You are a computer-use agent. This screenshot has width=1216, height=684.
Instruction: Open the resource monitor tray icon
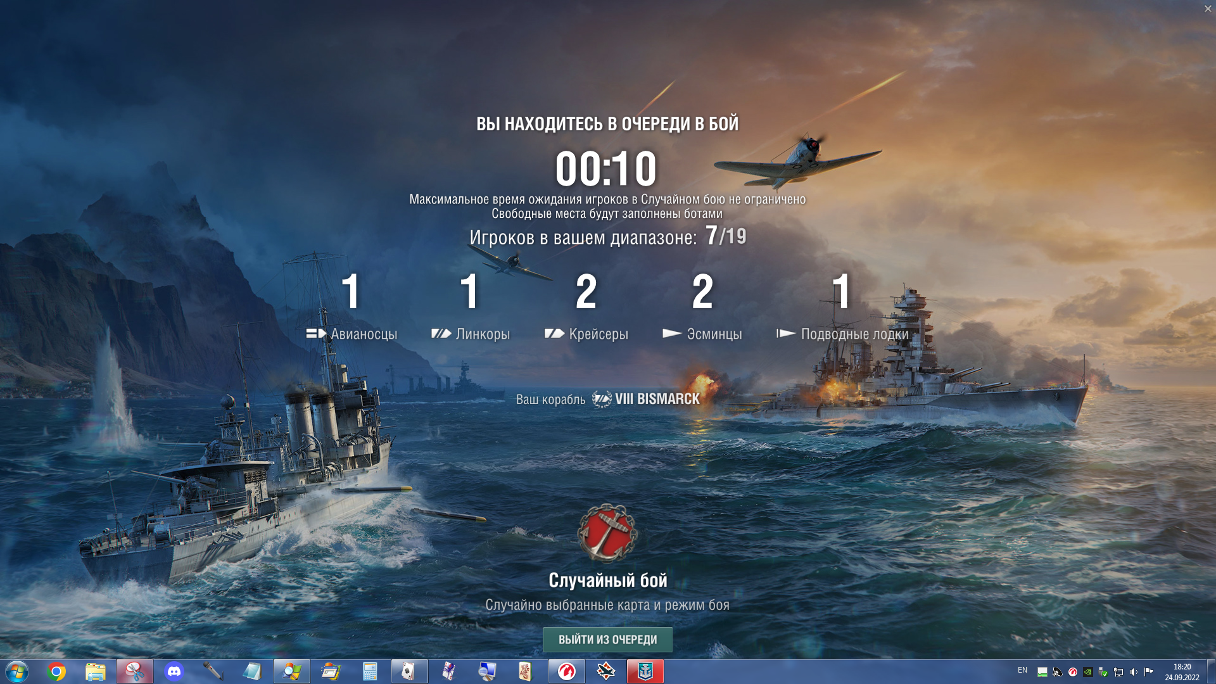click(x=1042, y=672)
